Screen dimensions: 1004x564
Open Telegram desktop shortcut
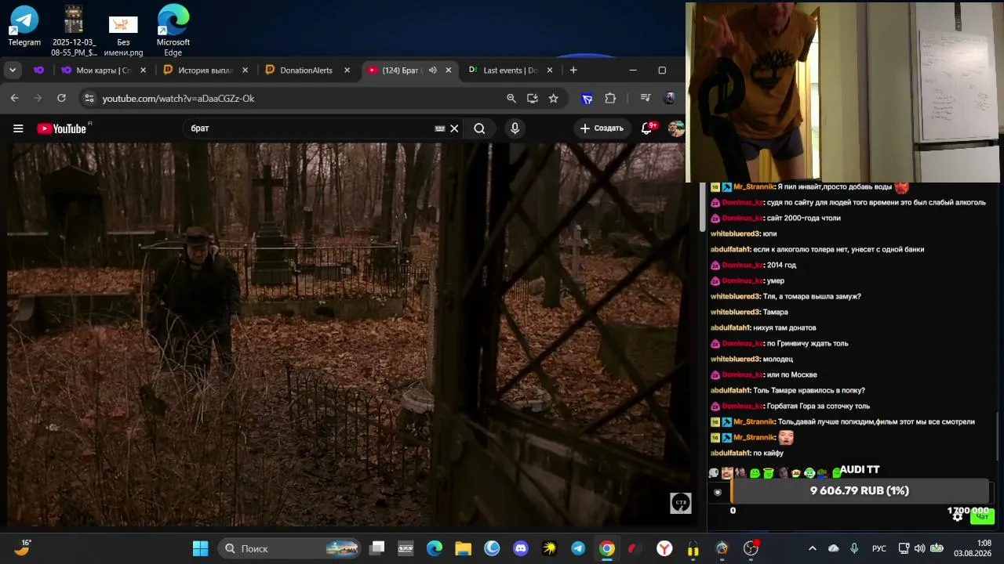click(24, 27)
